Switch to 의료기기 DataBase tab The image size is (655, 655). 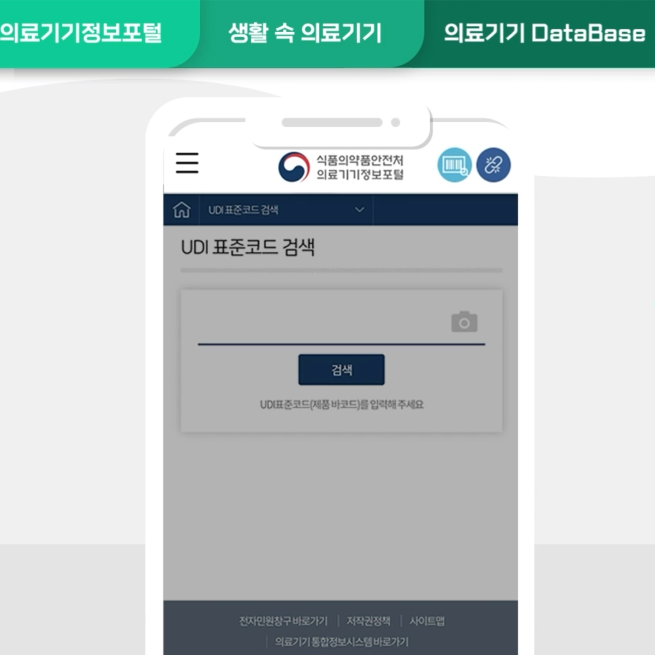tap(544, 34)
